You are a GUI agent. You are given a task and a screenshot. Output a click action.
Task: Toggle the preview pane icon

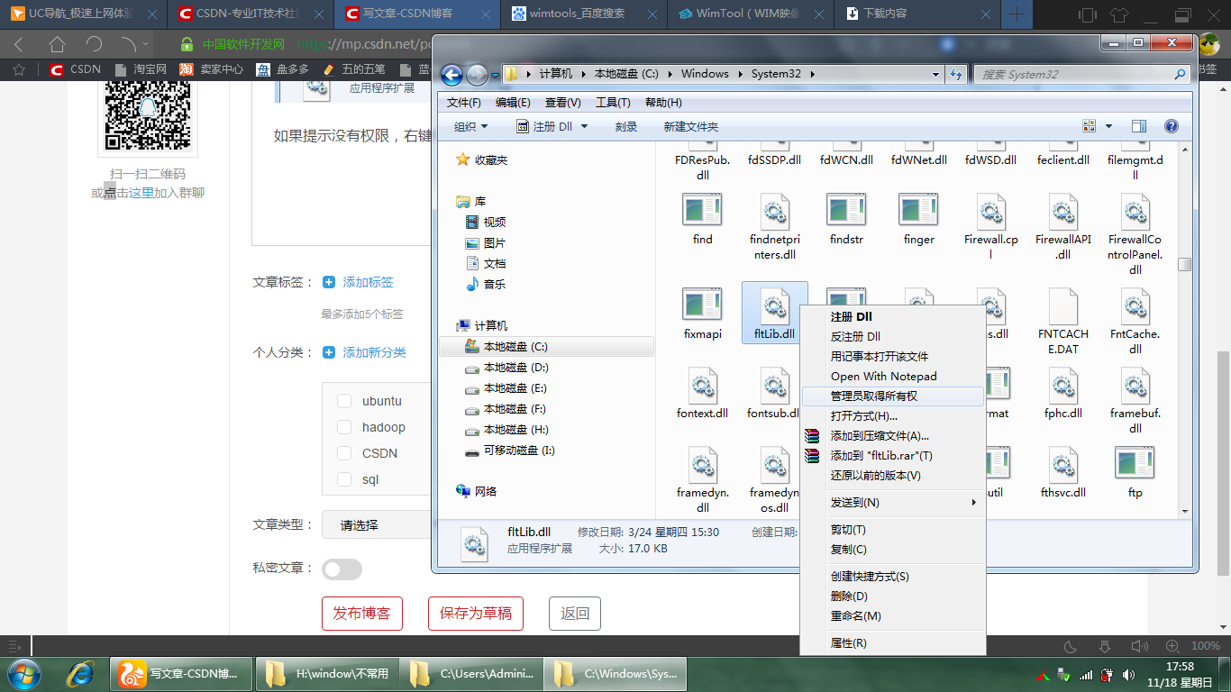click(1139, 126)
